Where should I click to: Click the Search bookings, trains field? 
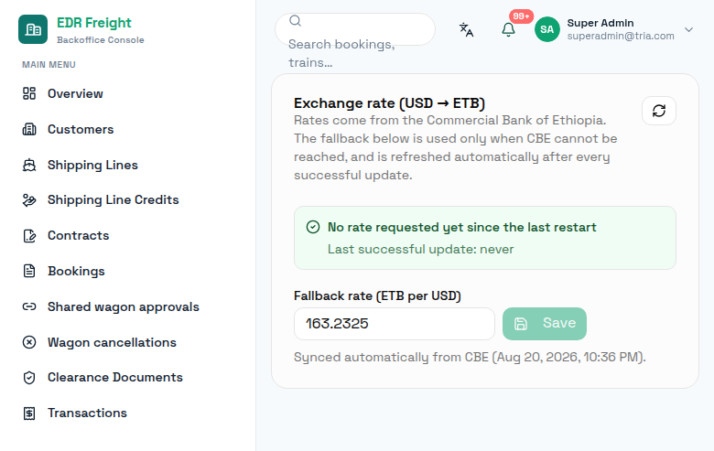pyautogui.click(x=355, y=29)
